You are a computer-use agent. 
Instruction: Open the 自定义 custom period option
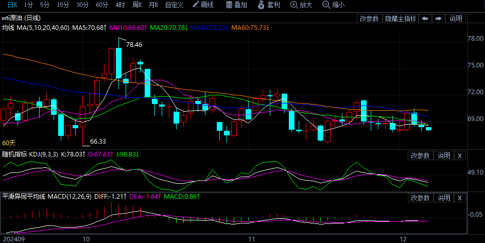[x=174, y=5]
